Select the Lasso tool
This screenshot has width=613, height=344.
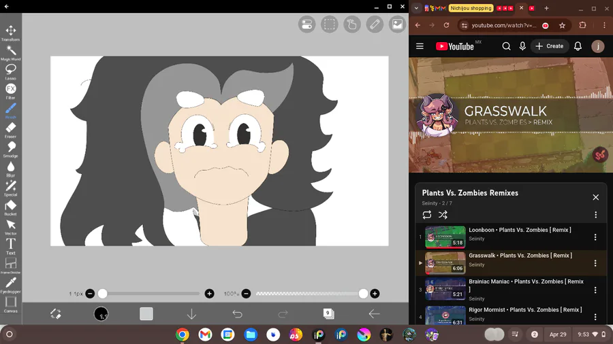tap(10, 72)
